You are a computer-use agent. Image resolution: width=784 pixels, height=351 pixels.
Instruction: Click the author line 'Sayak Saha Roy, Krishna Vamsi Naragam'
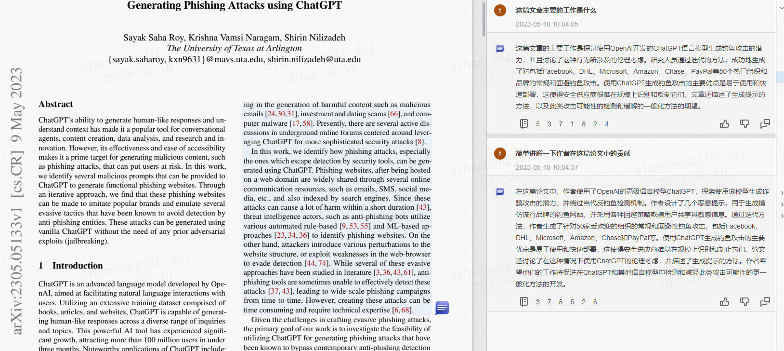201,38
